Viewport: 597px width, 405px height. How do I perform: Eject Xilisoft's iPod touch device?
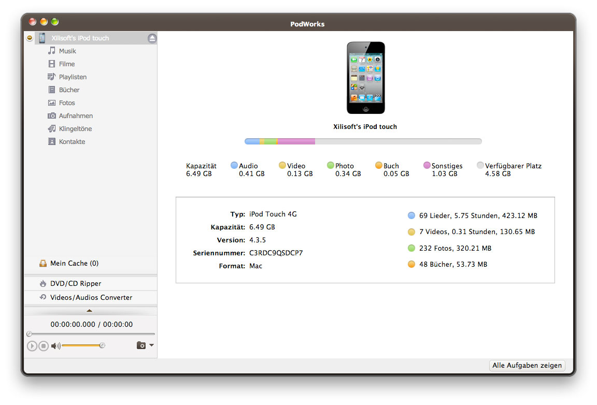coord(152,38)
